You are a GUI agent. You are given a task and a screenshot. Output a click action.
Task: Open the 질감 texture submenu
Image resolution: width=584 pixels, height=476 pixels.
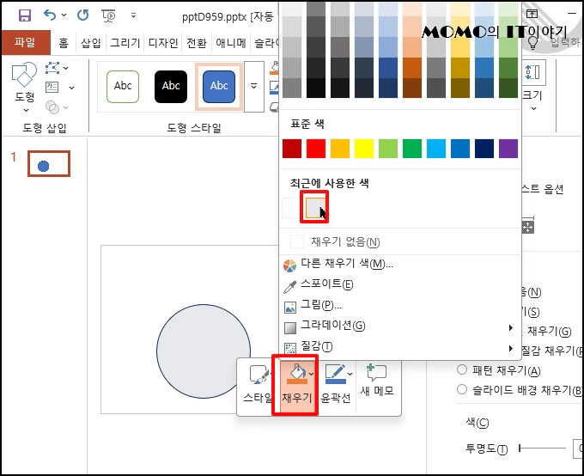coord(399,347)
